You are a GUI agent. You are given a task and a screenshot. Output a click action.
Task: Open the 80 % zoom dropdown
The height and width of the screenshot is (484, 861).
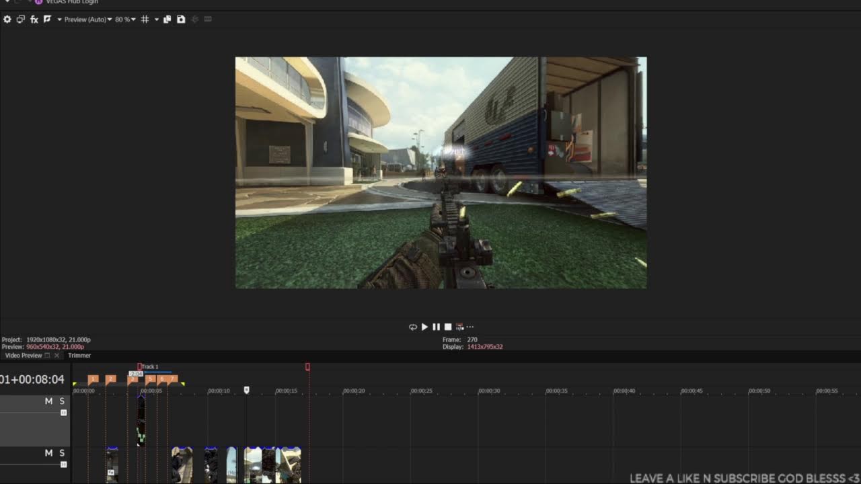click(125, 19)
